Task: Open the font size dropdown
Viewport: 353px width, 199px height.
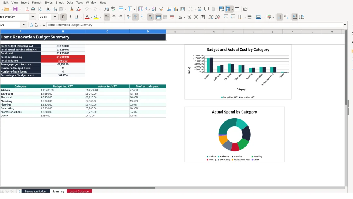Action: point(55,17)
